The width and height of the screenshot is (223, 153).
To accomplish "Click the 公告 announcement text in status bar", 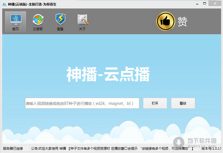I will click(112, 149).
